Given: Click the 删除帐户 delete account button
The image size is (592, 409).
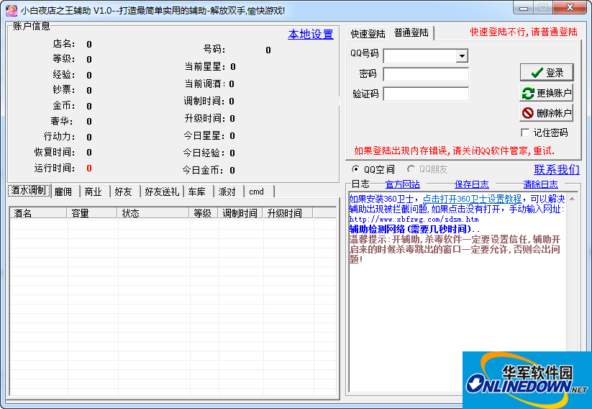Looking at the screenshot, I should coord(547,112).
